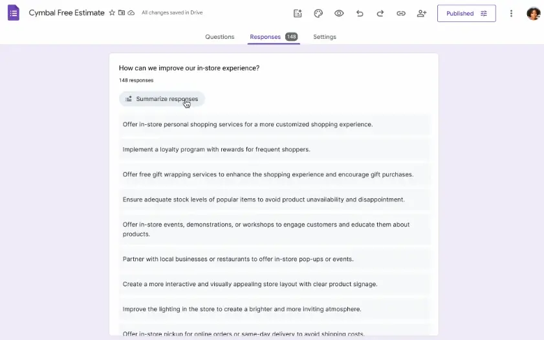Select response about personal shopping services
Image resolution: width=544 pixels, height=340 pixels.
[275, 124]
